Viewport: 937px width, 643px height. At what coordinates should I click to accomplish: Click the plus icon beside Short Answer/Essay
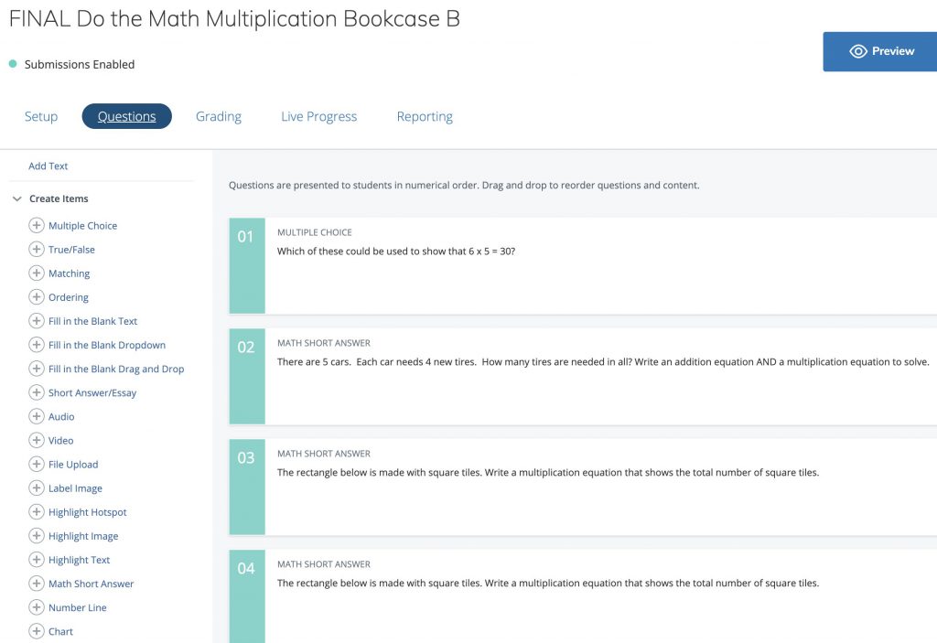pyautogui.click(x=37, y=392)
